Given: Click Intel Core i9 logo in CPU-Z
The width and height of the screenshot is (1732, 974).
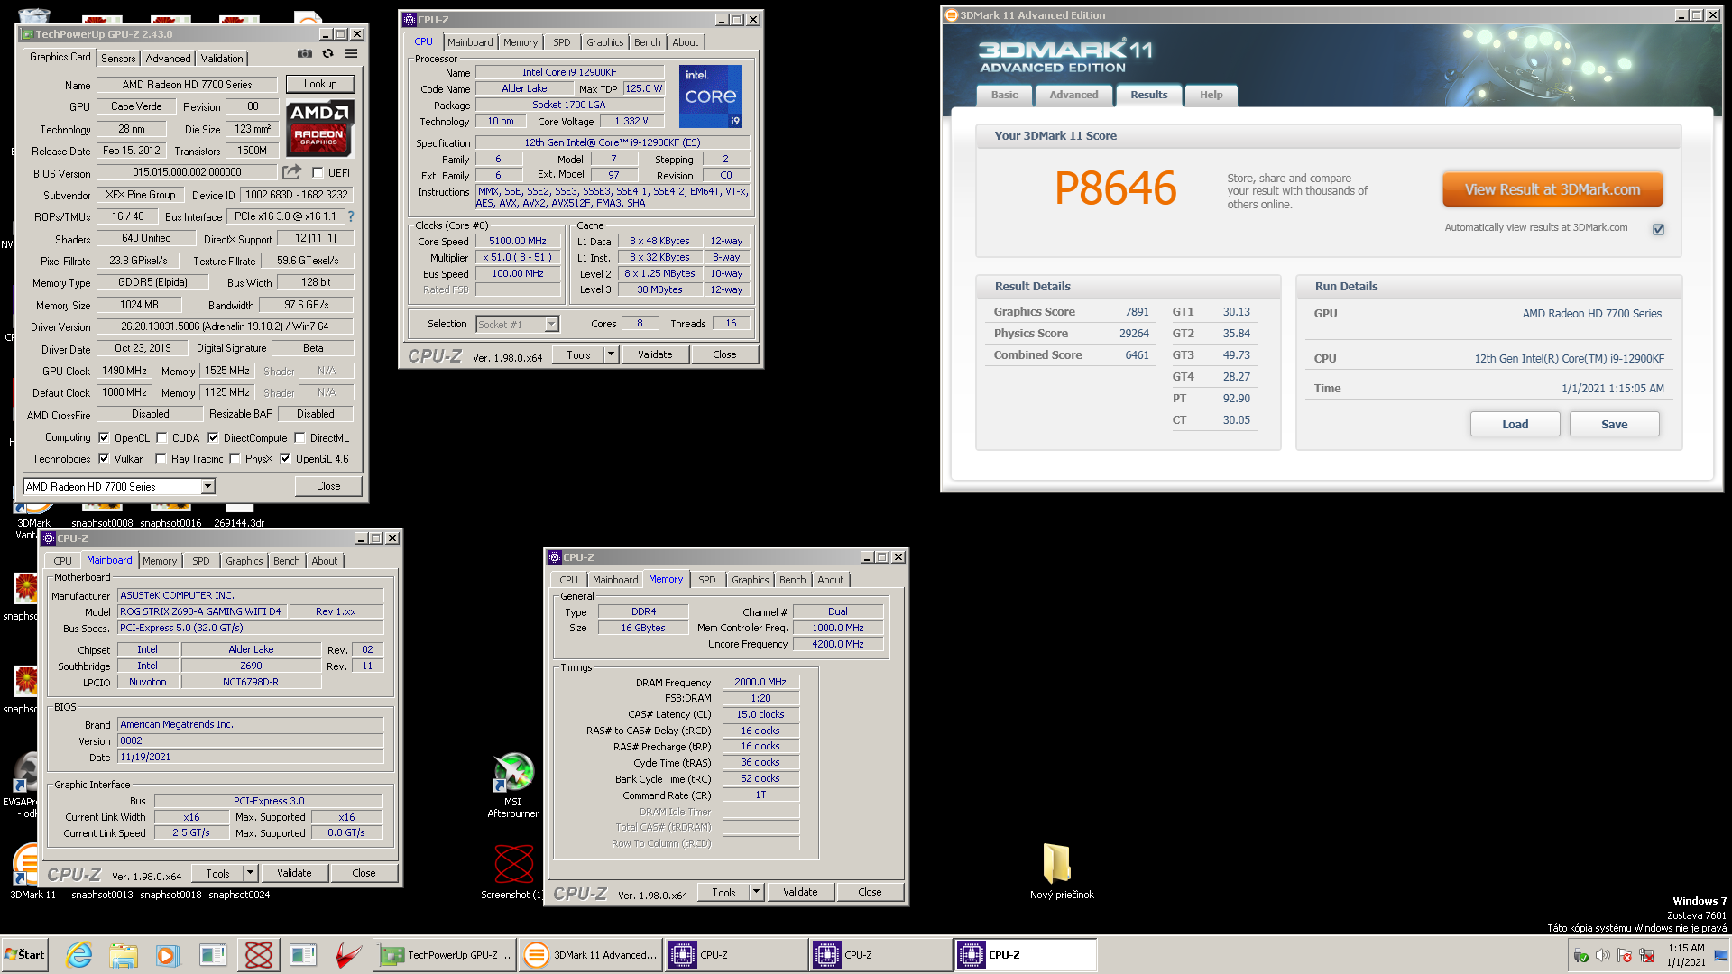Looking at the screenshot, I should tap(711, 96).
